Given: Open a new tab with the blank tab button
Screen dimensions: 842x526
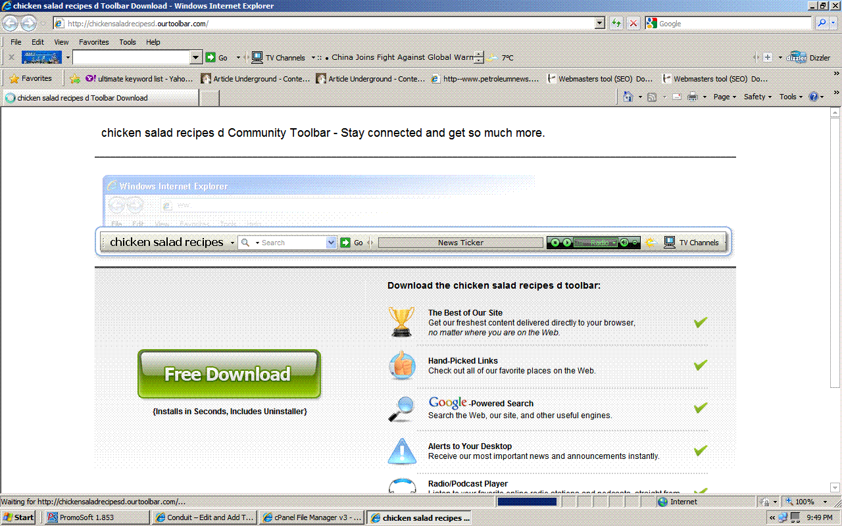Looking at the screenshot, I should (209, 98).
